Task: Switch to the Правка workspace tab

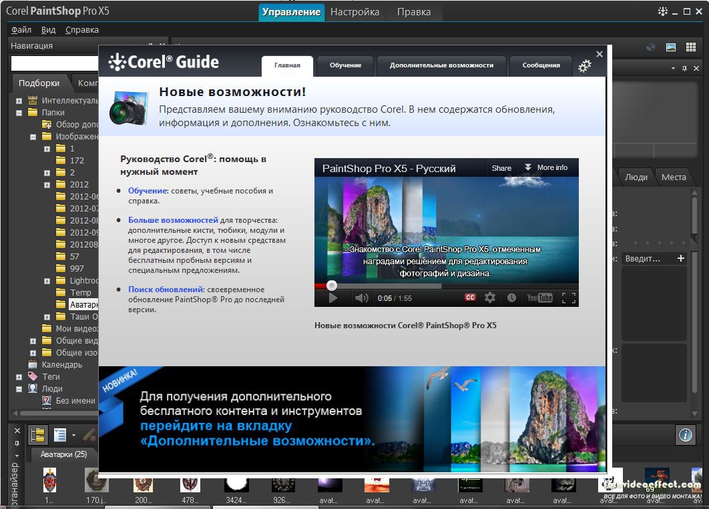Action: tap(414, 12)
